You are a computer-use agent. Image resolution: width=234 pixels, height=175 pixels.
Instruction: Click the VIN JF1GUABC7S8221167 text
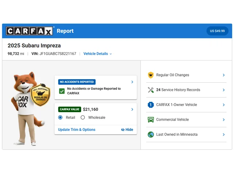pyautogui.click(x=54, y=54)
